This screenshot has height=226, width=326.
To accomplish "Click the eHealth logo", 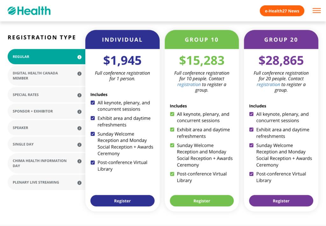I will tap(29, 11).
